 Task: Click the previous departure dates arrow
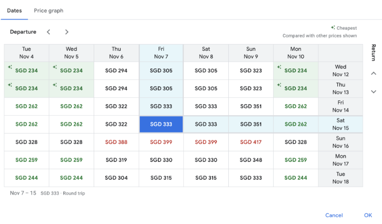[x=49, y=32]
